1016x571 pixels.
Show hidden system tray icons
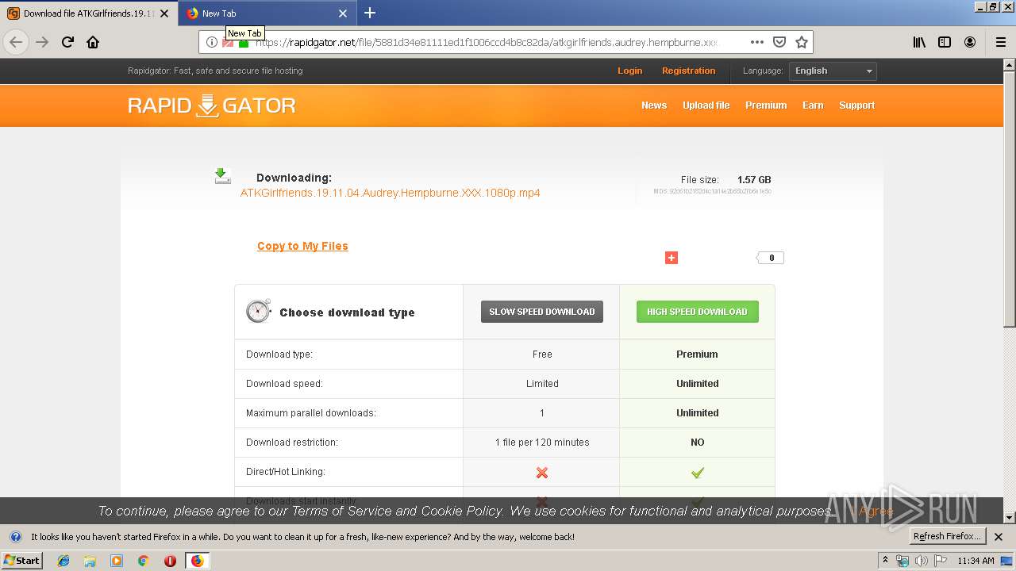click(885, 561)
